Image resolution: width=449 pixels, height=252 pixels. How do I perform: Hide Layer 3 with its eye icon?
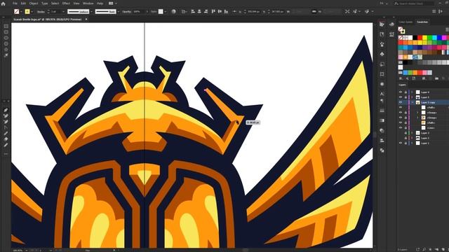[x=401, y=97]
